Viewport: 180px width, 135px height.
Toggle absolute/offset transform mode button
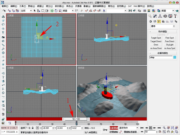coord(37,128)
